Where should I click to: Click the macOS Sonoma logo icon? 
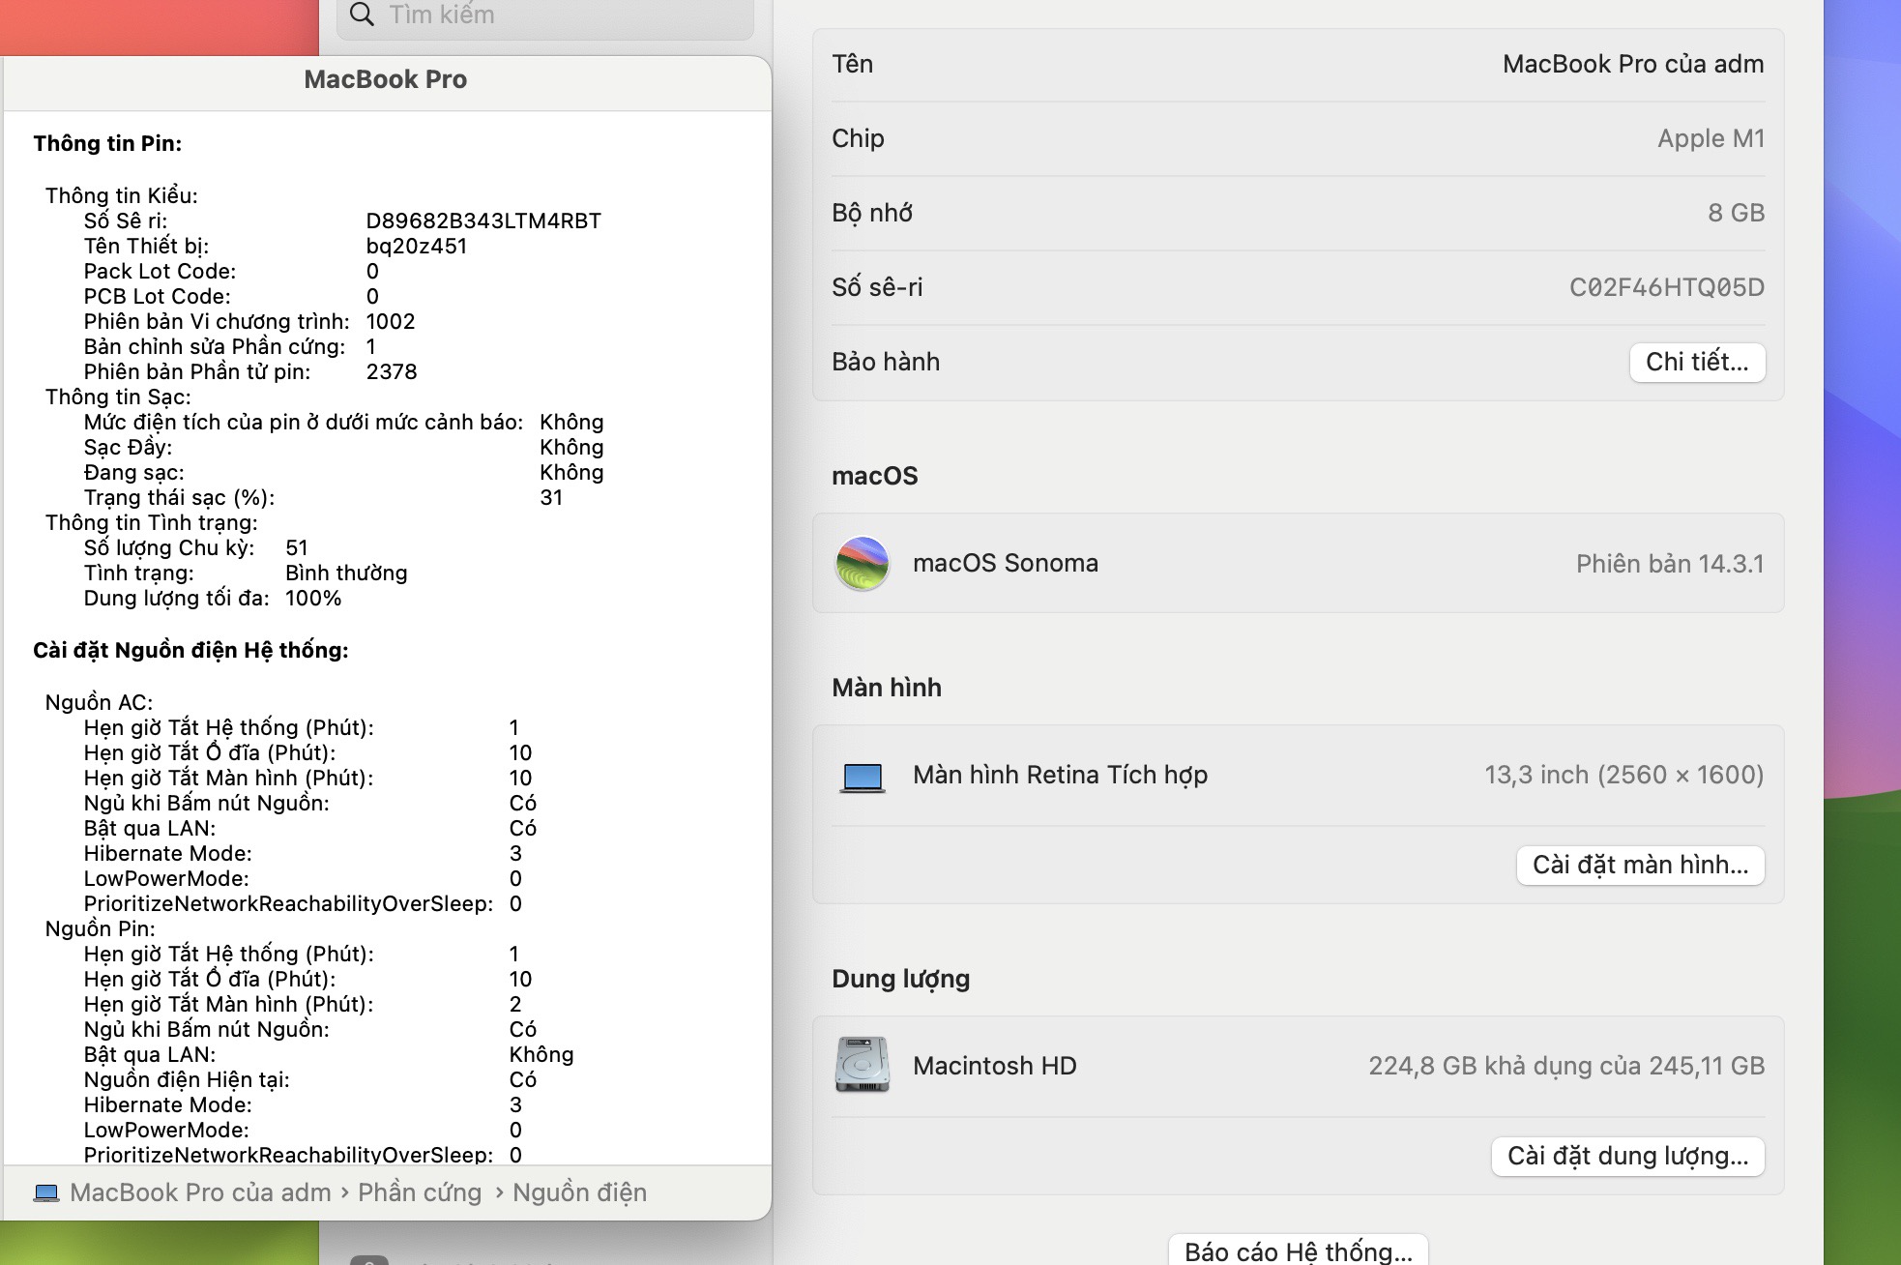[x=862, y=563]
